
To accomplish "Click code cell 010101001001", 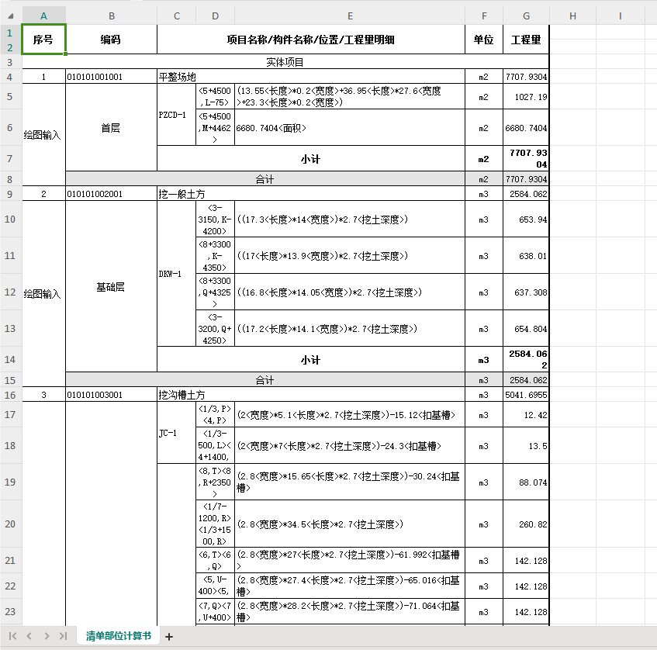I will coord(111,77).
